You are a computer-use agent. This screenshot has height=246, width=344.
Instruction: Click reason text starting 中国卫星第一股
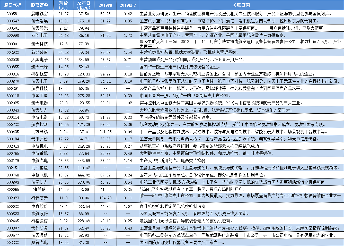tap(185, 96)
